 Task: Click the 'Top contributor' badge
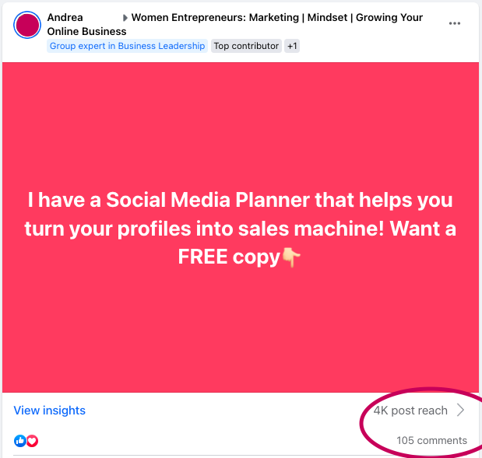click(x=246, y=46)
